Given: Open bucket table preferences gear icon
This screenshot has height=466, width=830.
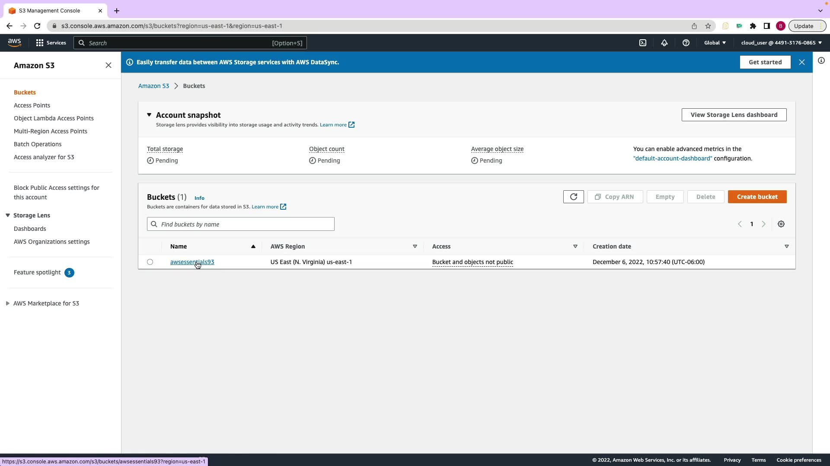Looking at the screenshot, I should [x=781, y=224].
